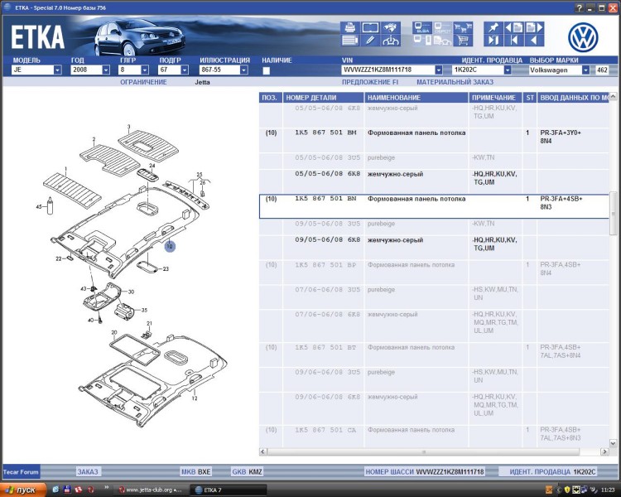Open search with the binoculars icon
Viewport: 621px width, 497px height.
point(391,27)
